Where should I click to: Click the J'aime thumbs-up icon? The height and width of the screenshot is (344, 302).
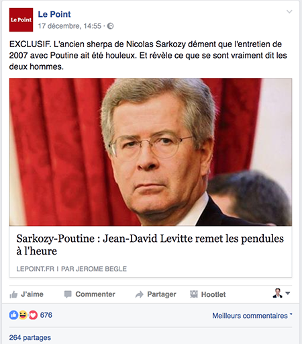pos(13,294)
